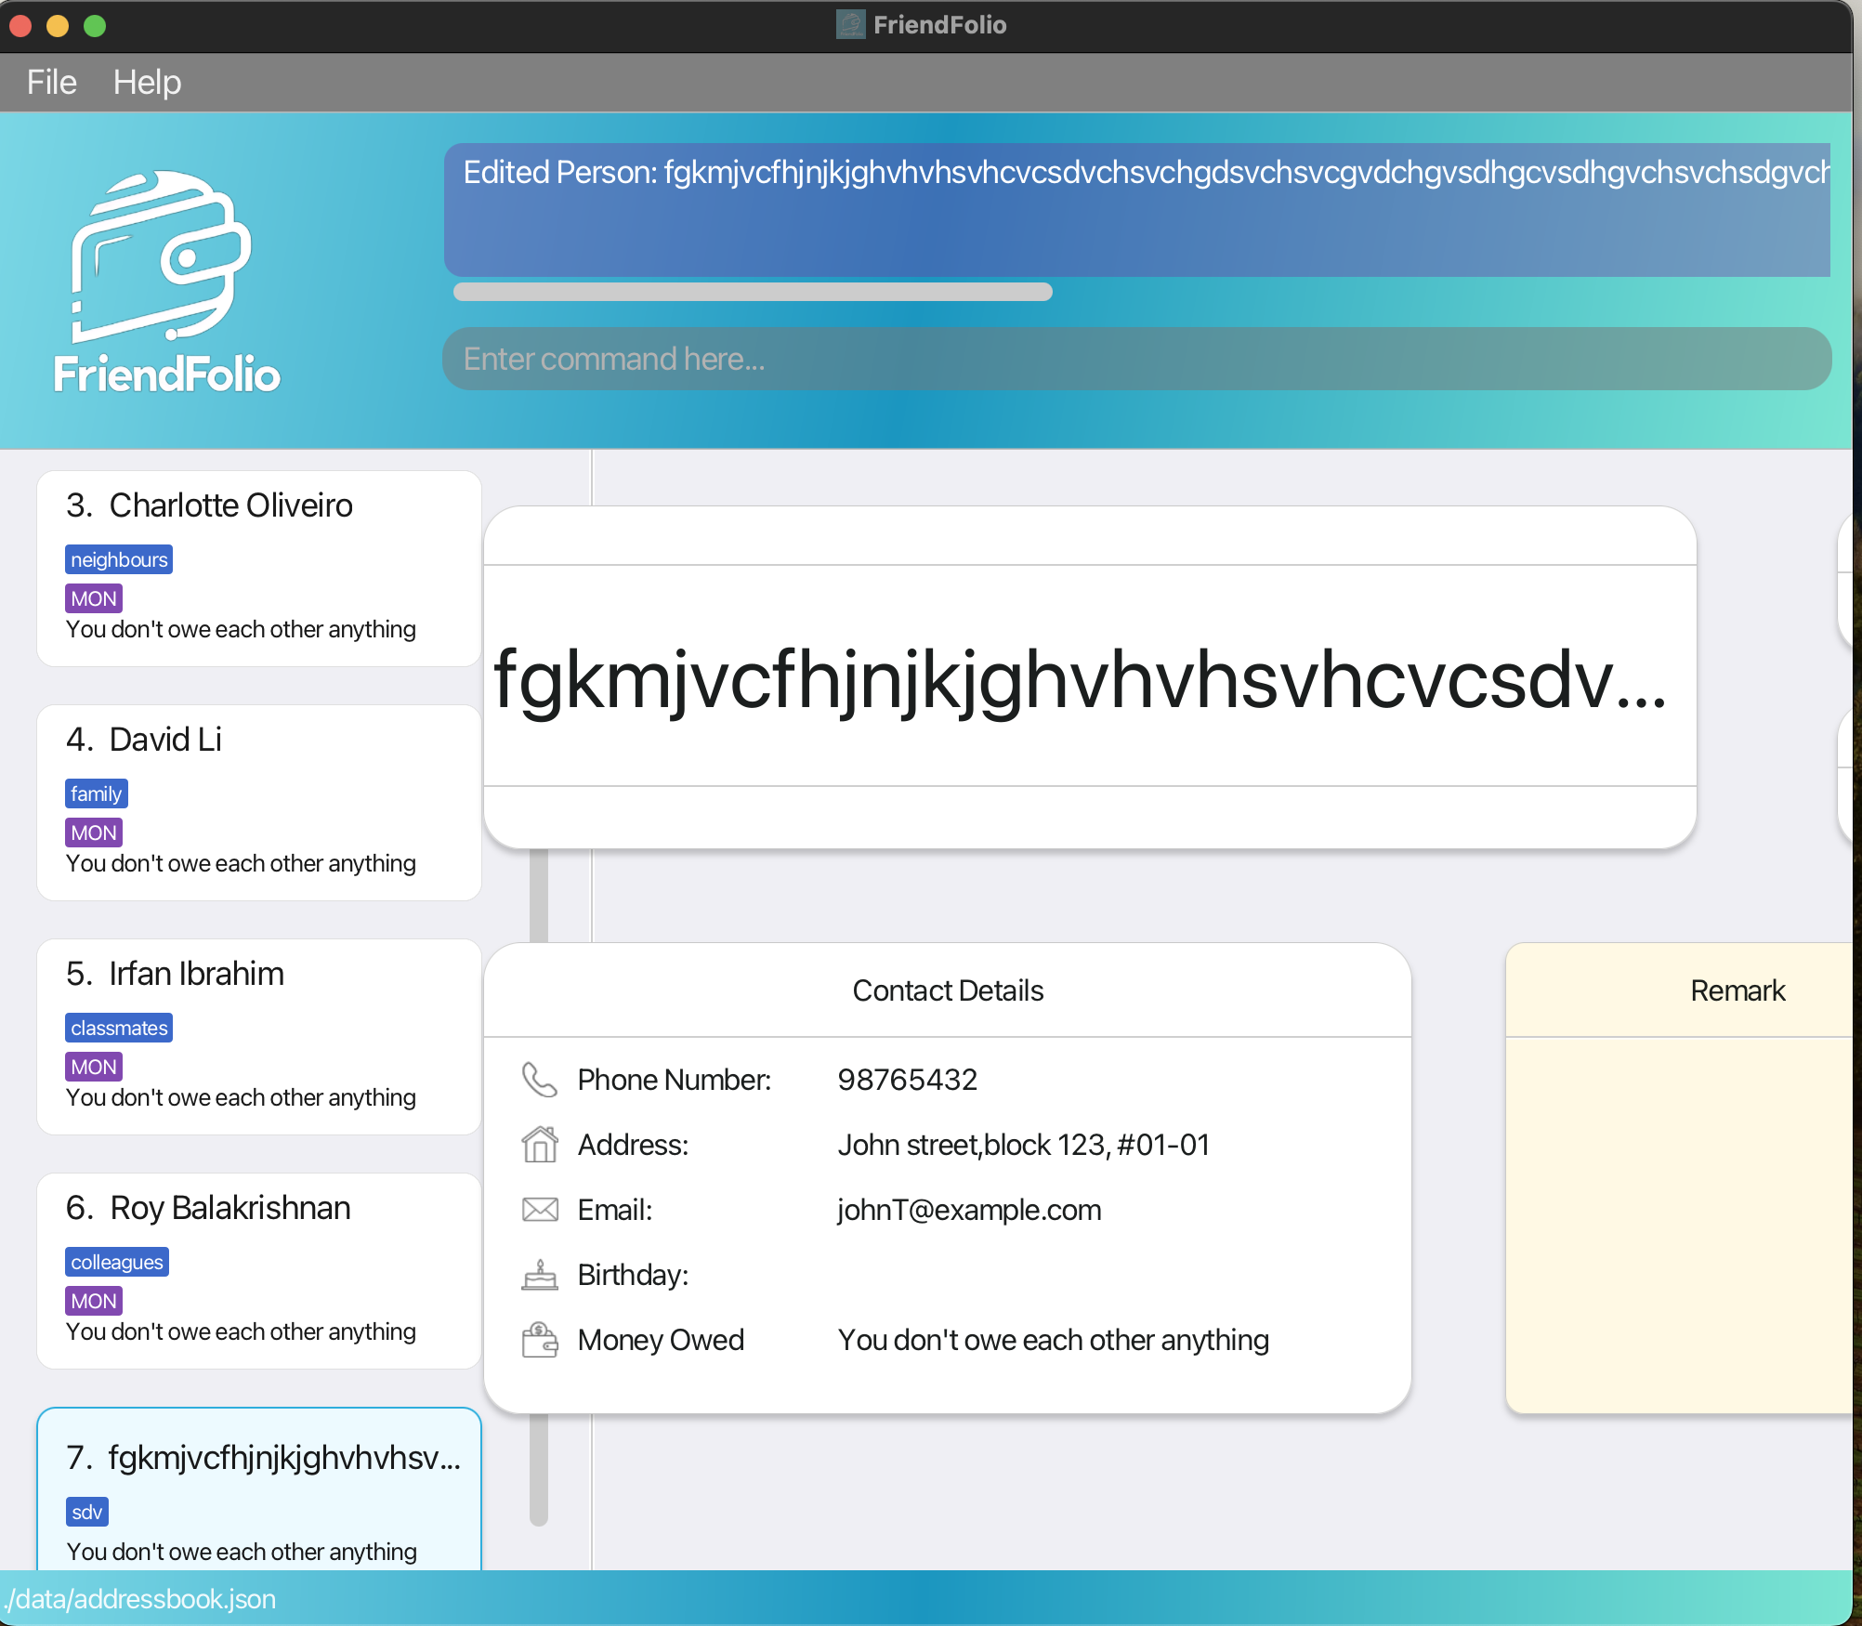This screenshot has width=1862, height=1626.
Task: Select the Irfan Ibrahim contact card
Action: pos(258,1037)
